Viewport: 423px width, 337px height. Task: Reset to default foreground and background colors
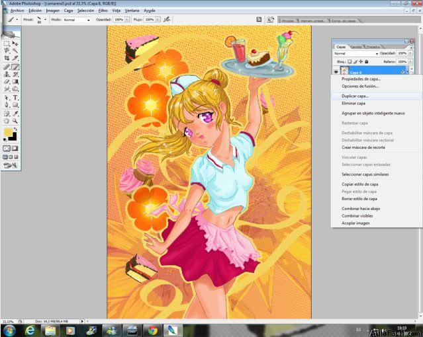click(x=5, y=140)
